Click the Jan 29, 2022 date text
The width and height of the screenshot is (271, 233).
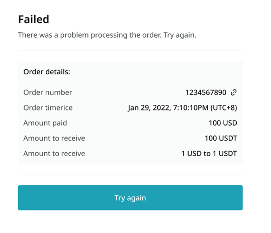click(149, 108)
